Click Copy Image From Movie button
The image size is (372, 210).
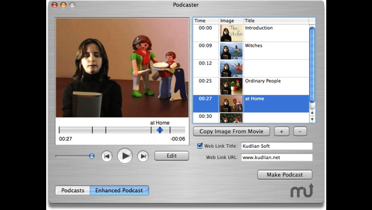pos(231,132)
